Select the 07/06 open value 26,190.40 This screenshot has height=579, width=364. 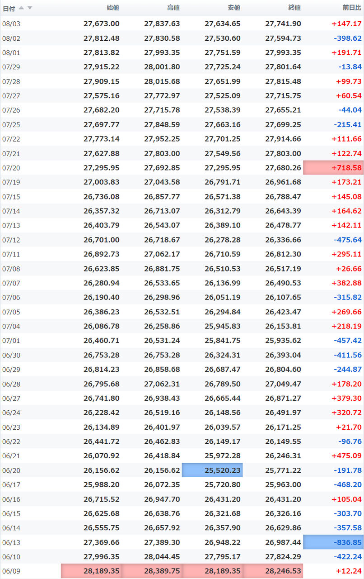[102, 298]
